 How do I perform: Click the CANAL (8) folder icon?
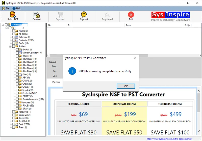20,81
